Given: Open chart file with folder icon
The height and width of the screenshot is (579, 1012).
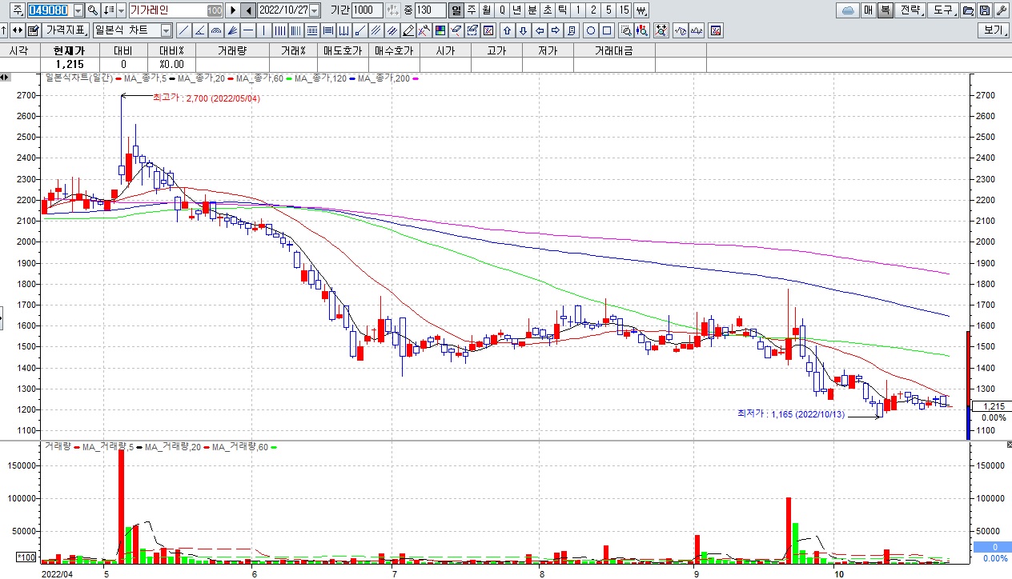Looking at the screenshot, I should coord(967,10).
